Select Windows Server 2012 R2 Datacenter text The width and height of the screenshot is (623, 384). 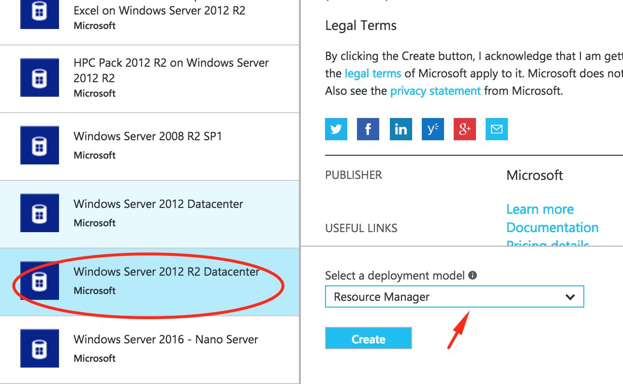click(166, 272)
